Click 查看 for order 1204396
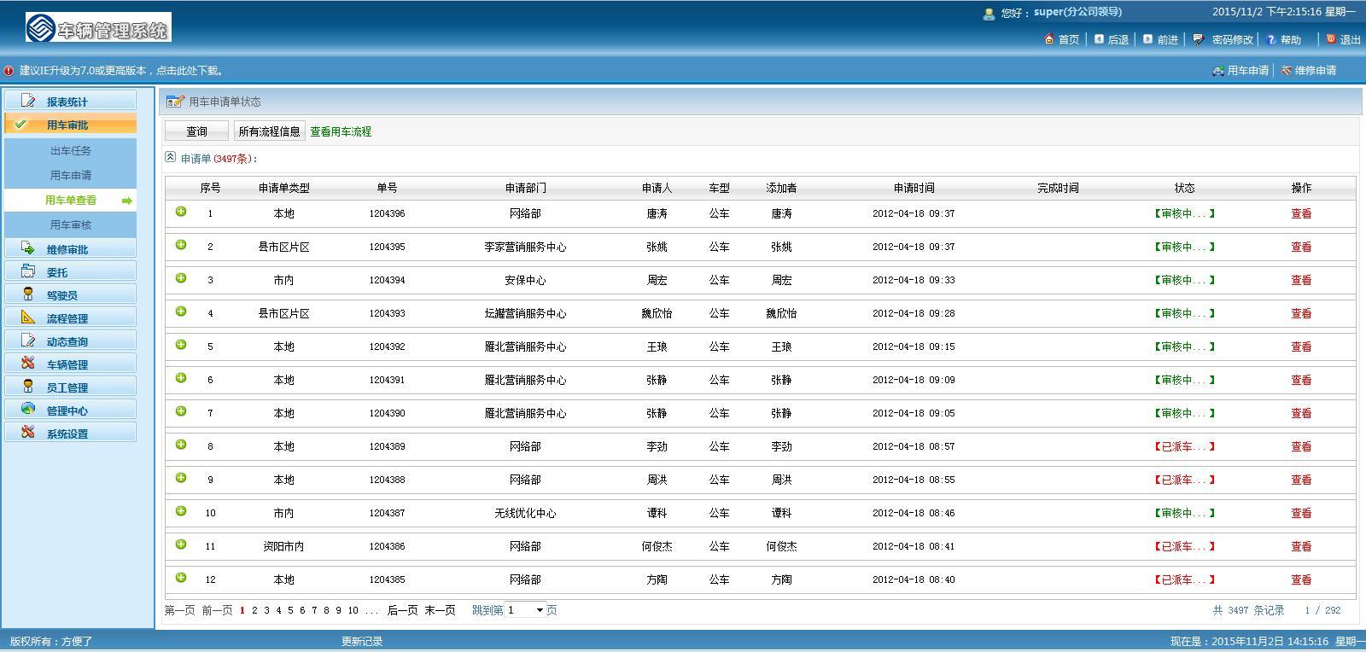 point(1301,213)
